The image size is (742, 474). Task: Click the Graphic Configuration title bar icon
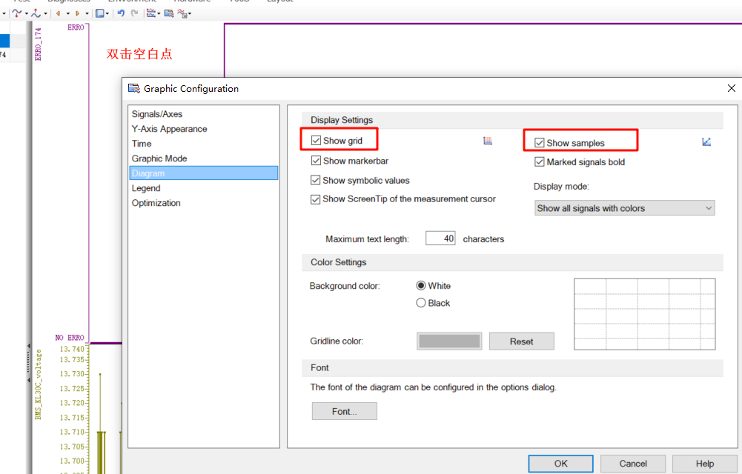[134, 88]
